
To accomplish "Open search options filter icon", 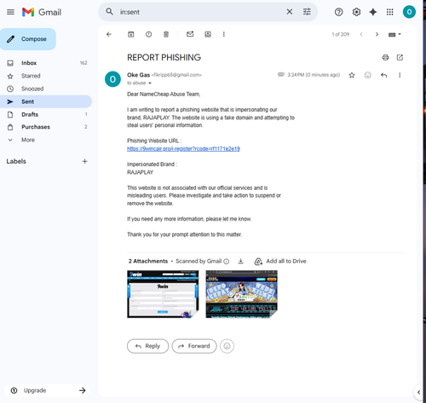I will point(307,12).
